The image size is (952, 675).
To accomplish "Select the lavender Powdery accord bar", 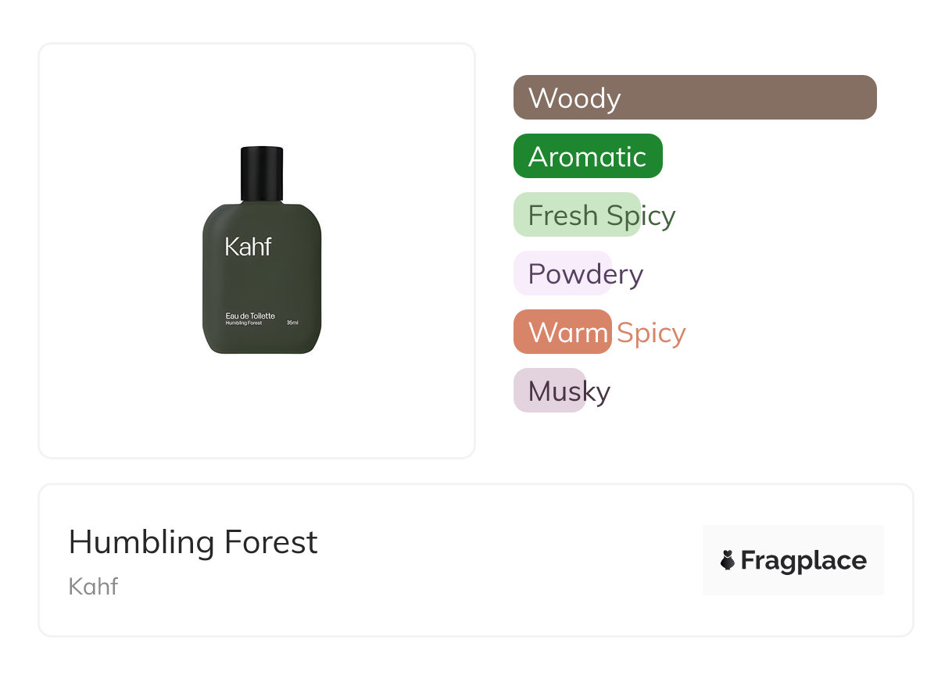I will click(562, 273).
